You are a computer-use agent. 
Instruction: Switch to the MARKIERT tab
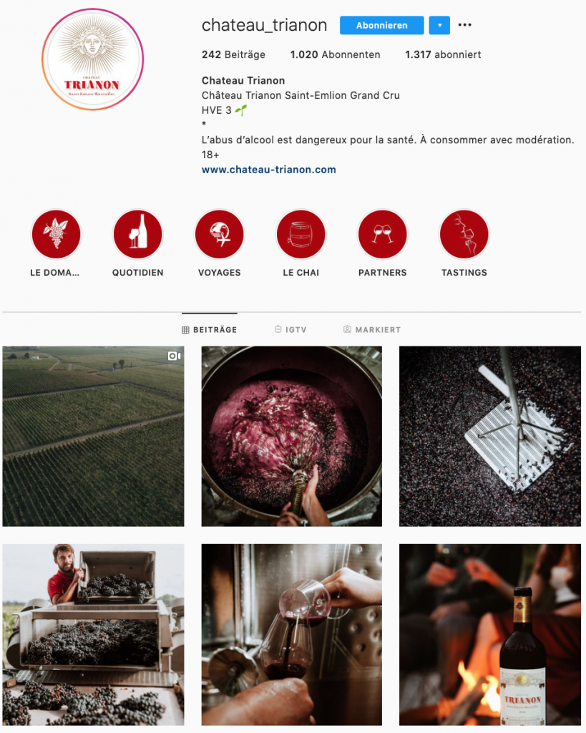372,329
